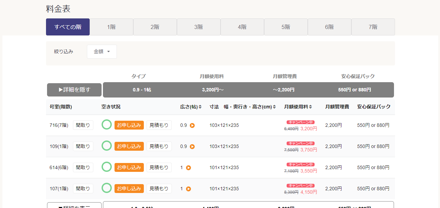The width and height of the screenshot is (440, 208).
Task: Click orange arrow icon next to room 716 size
Action: [x=192, y=125]
